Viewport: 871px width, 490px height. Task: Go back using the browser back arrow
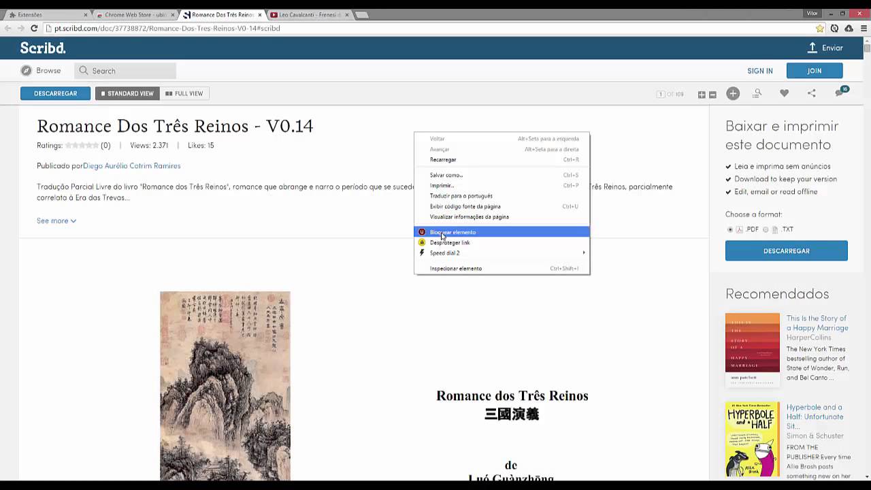click(x=8, y=29)
